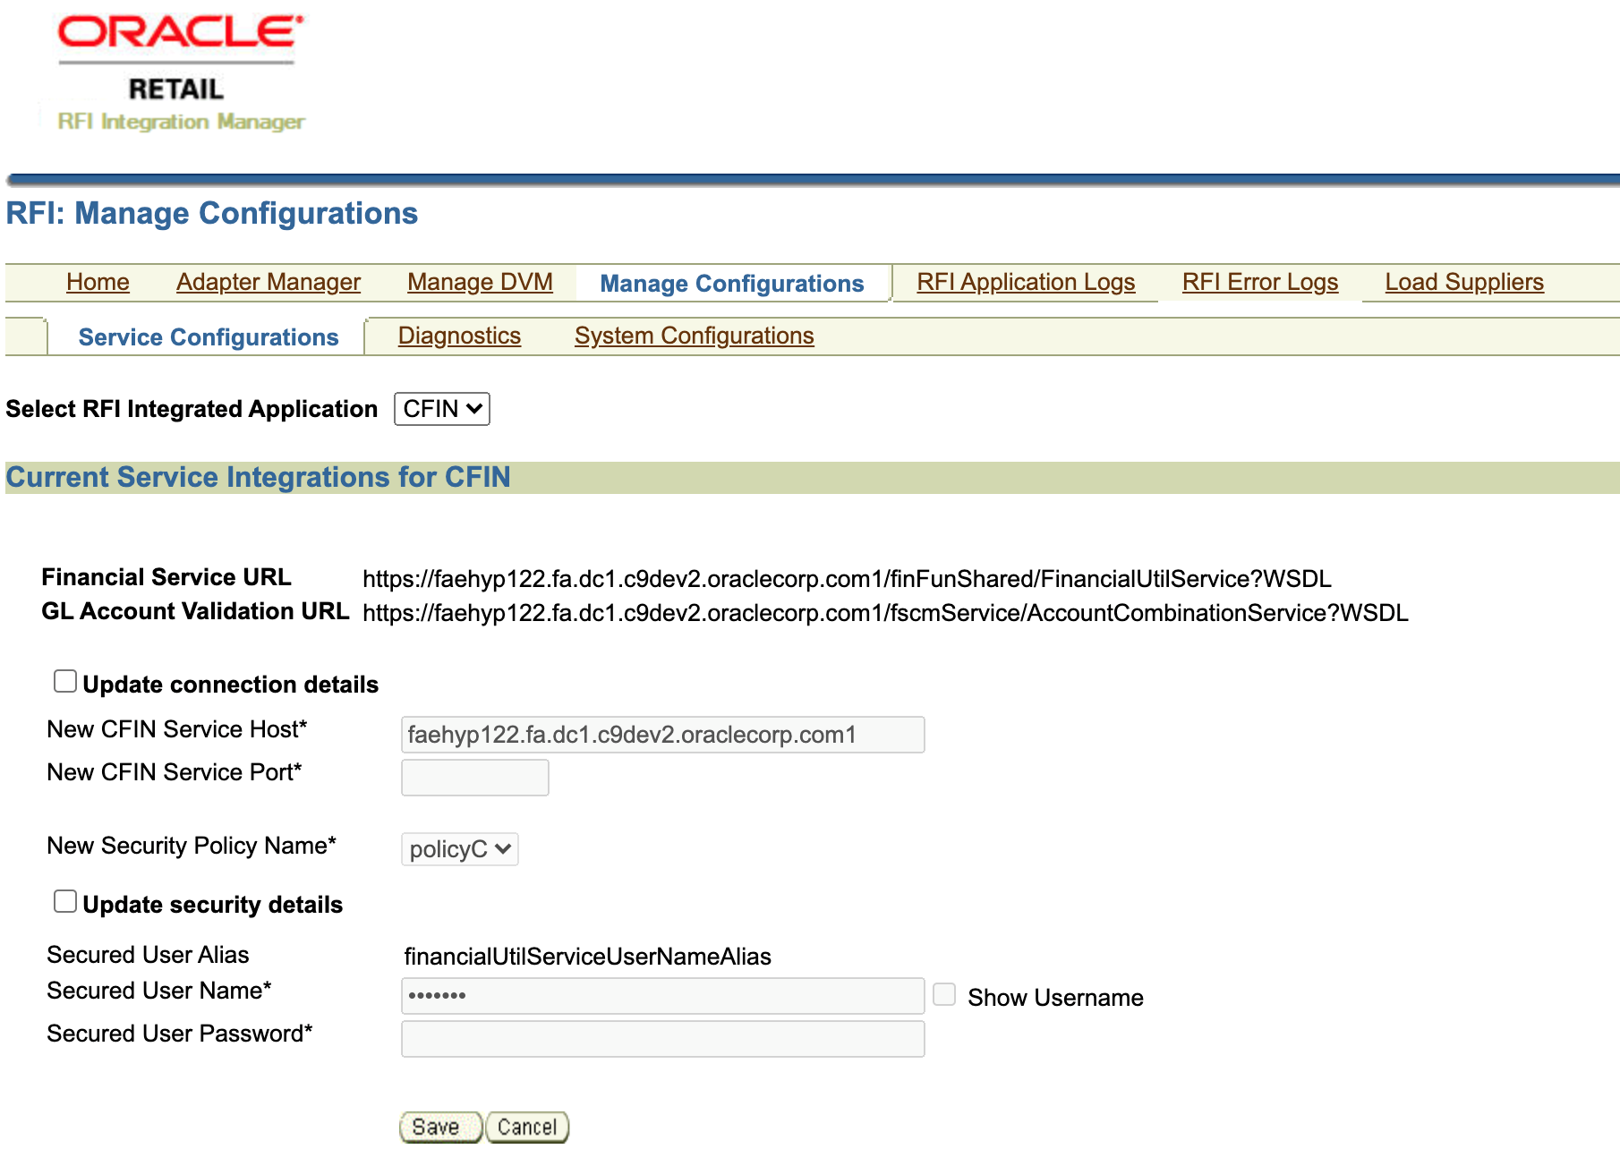Image resolution: width=1620 pixels, height=1166 pixels.
Task: Open RFI Application Logs tab
Action: pyautogui.click(x=1026, y=282)
